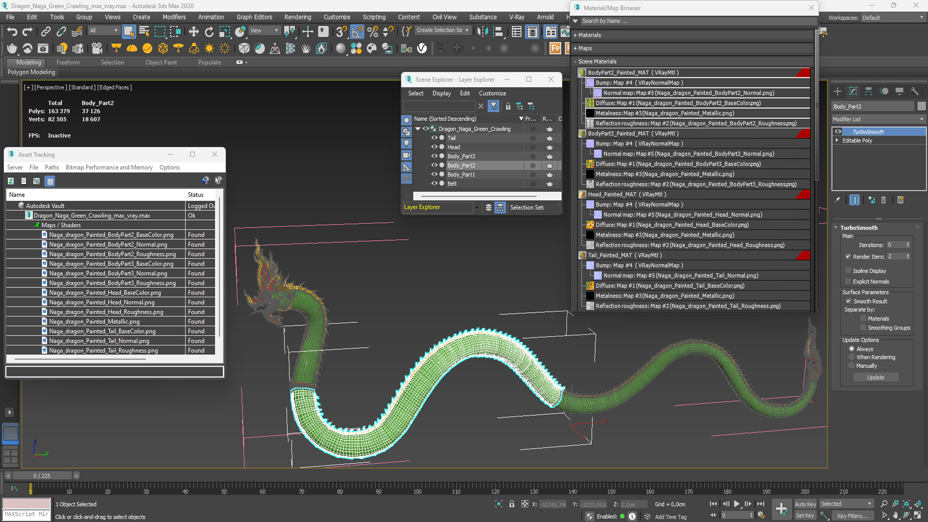
Task: Expand the Maps group in Material Browser
Action: point(575,48)
